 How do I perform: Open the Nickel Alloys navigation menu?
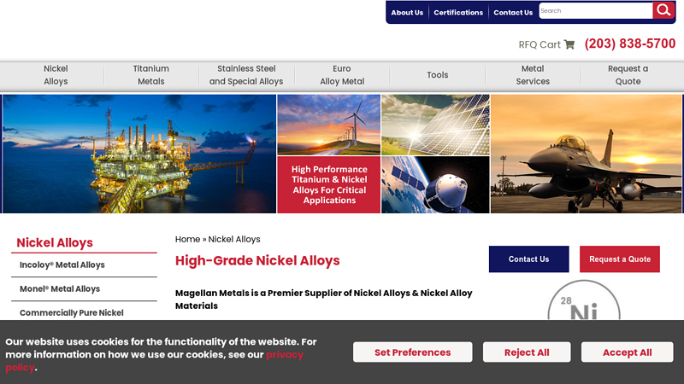coord(56,75)
